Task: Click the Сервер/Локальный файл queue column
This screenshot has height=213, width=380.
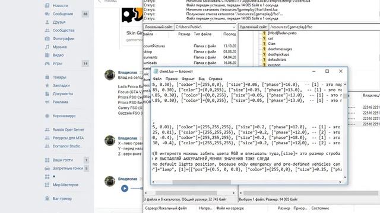Action: tap(166, 208)
